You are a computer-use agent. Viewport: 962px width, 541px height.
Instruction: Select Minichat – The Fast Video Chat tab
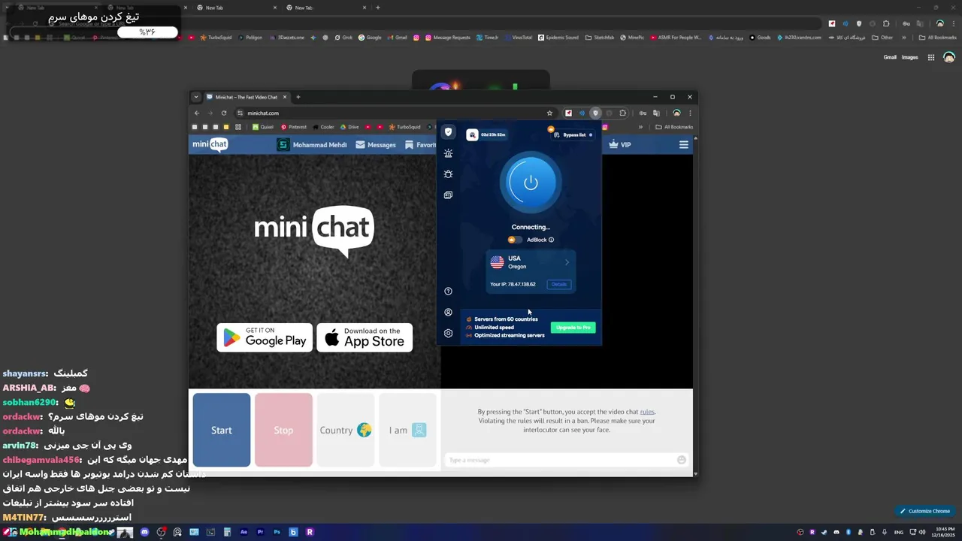pos(247,97)
